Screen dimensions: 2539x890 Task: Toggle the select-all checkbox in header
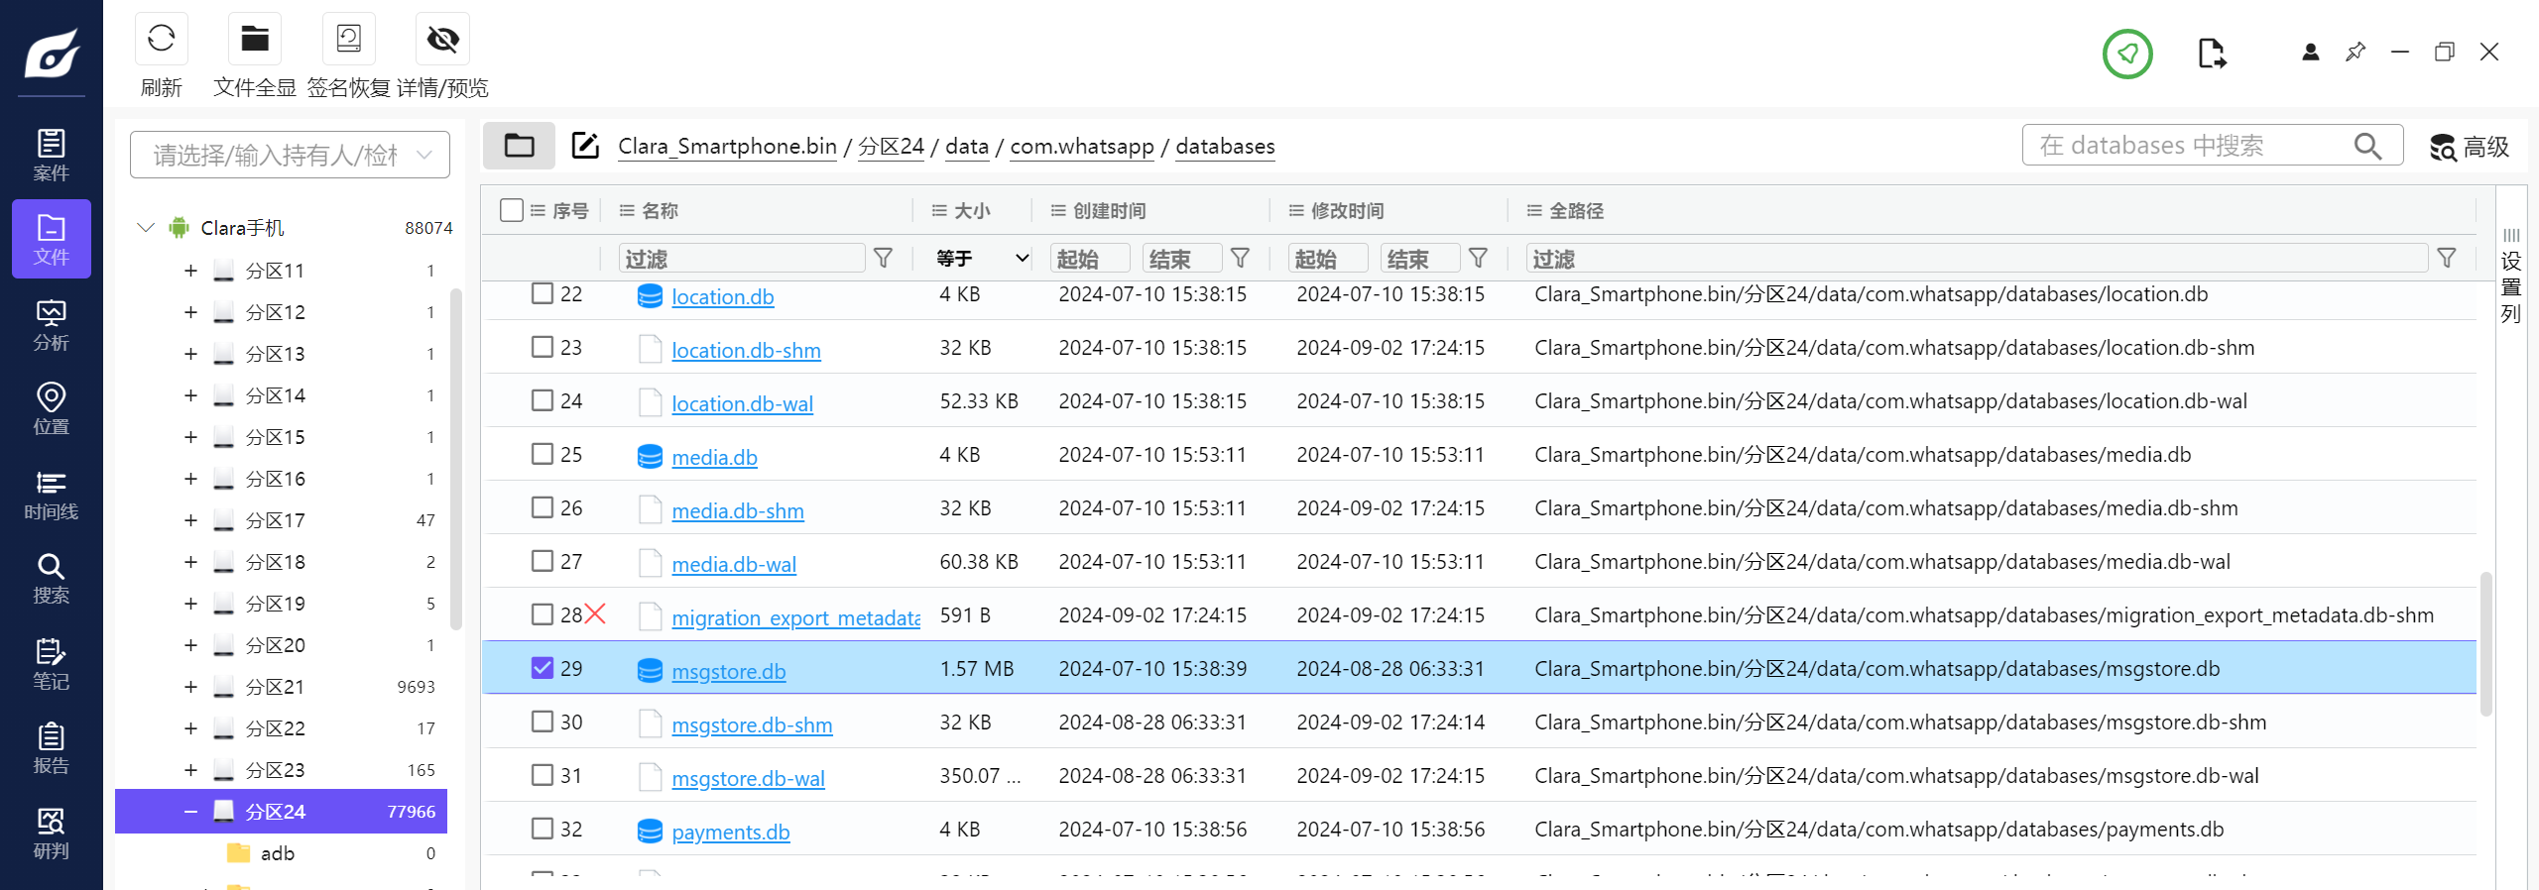pos(512,210)
